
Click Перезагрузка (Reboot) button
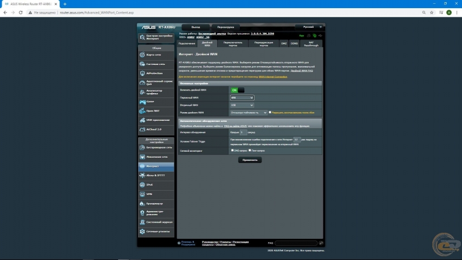(226, 27)
